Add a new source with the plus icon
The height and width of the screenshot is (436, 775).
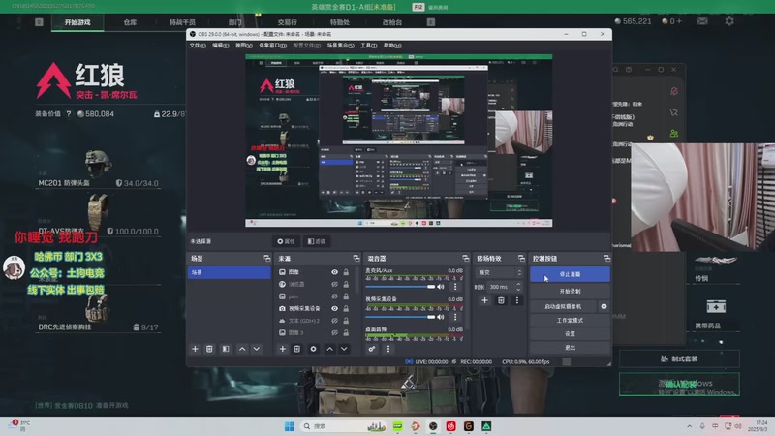tap(282, 349)
